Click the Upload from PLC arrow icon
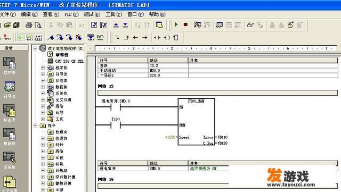Viewport: 341px width, 192px height. (116, 25)
